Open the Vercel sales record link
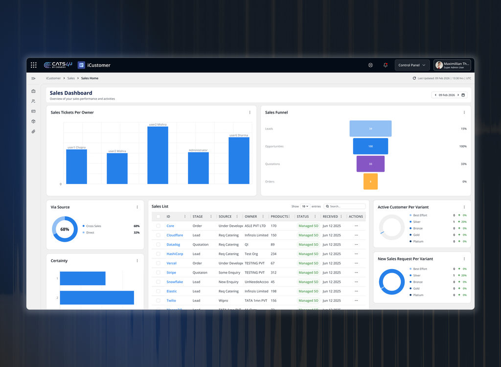Image resolution: width=501 pixels, height=367 pixels. (171, 263)
